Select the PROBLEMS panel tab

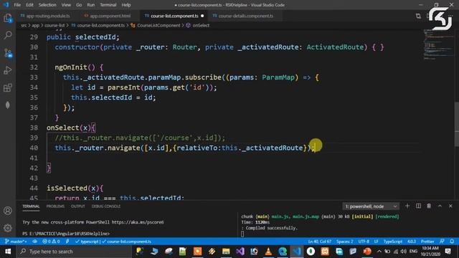(55, 206)
